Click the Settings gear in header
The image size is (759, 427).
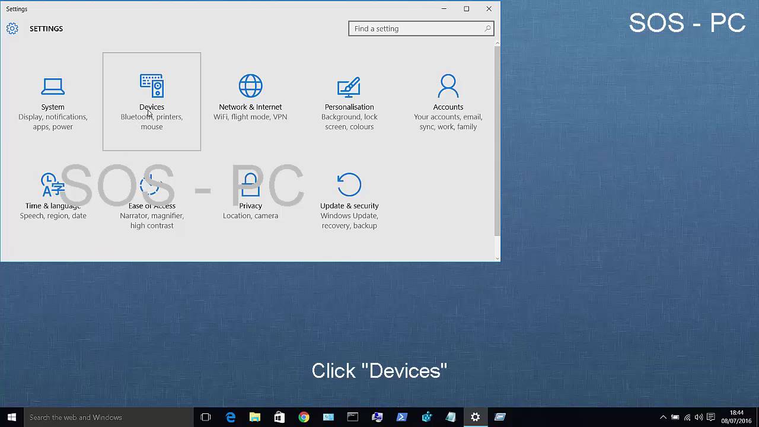click(x=12, y=28)
